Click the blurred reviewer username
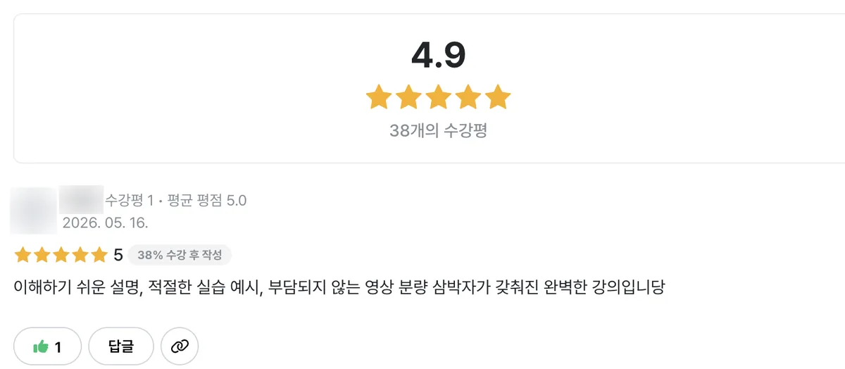 click(x=82, y=200)
